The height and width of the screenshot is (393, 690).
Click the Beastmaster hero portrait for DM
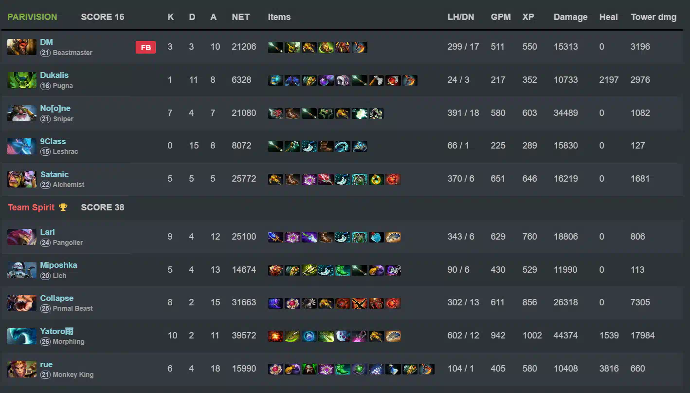pyautogui.click(x=22, y=47)
